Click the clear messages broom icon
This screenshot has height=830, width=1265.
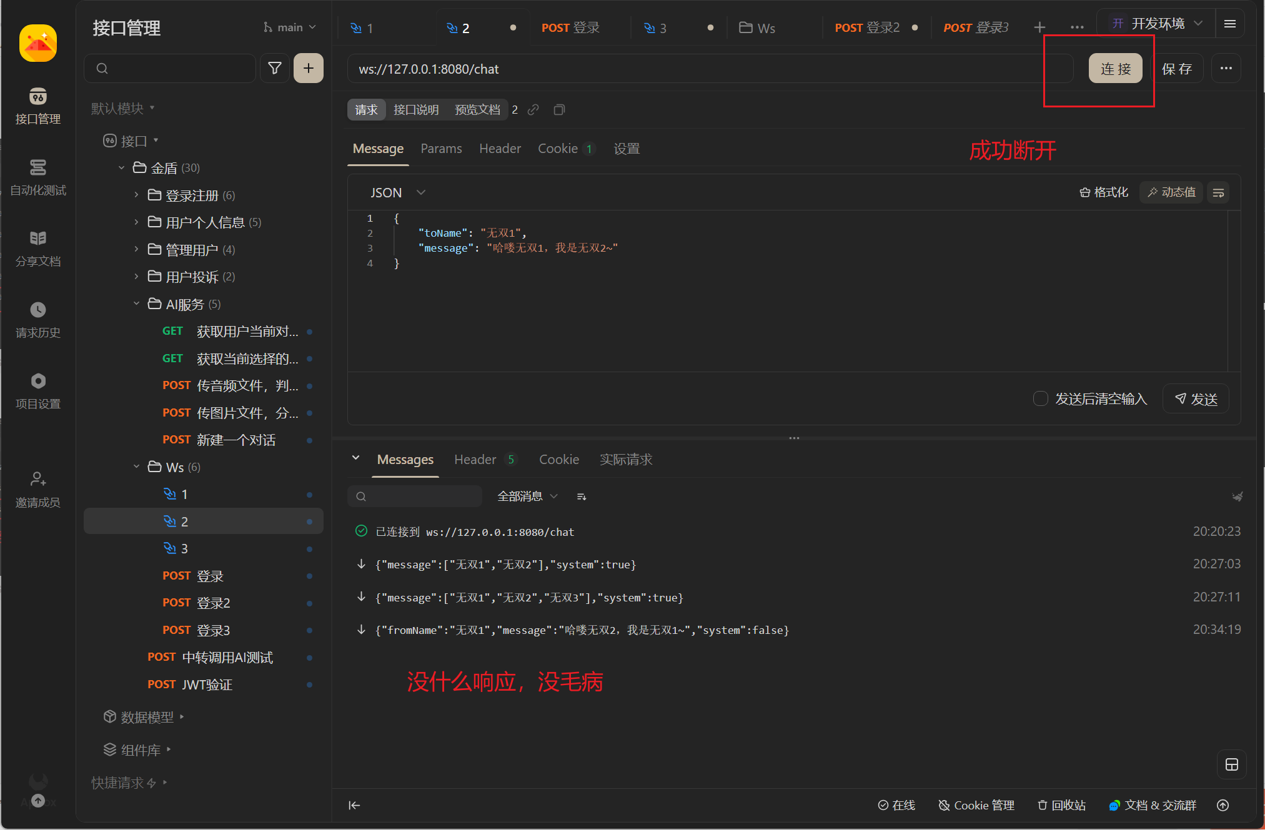tap(1237, 497)
